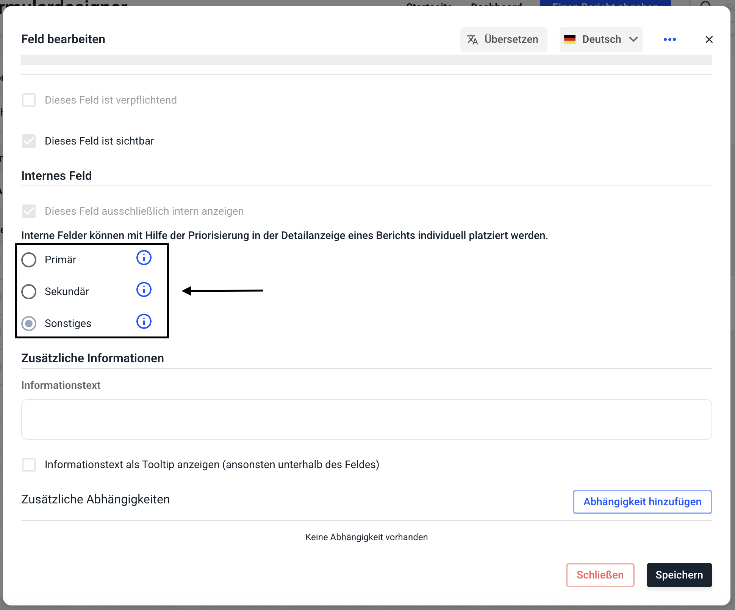
Task: Check 'Informationstext als Tooltip anzeigen'
Action: click(x=29, y=465)
